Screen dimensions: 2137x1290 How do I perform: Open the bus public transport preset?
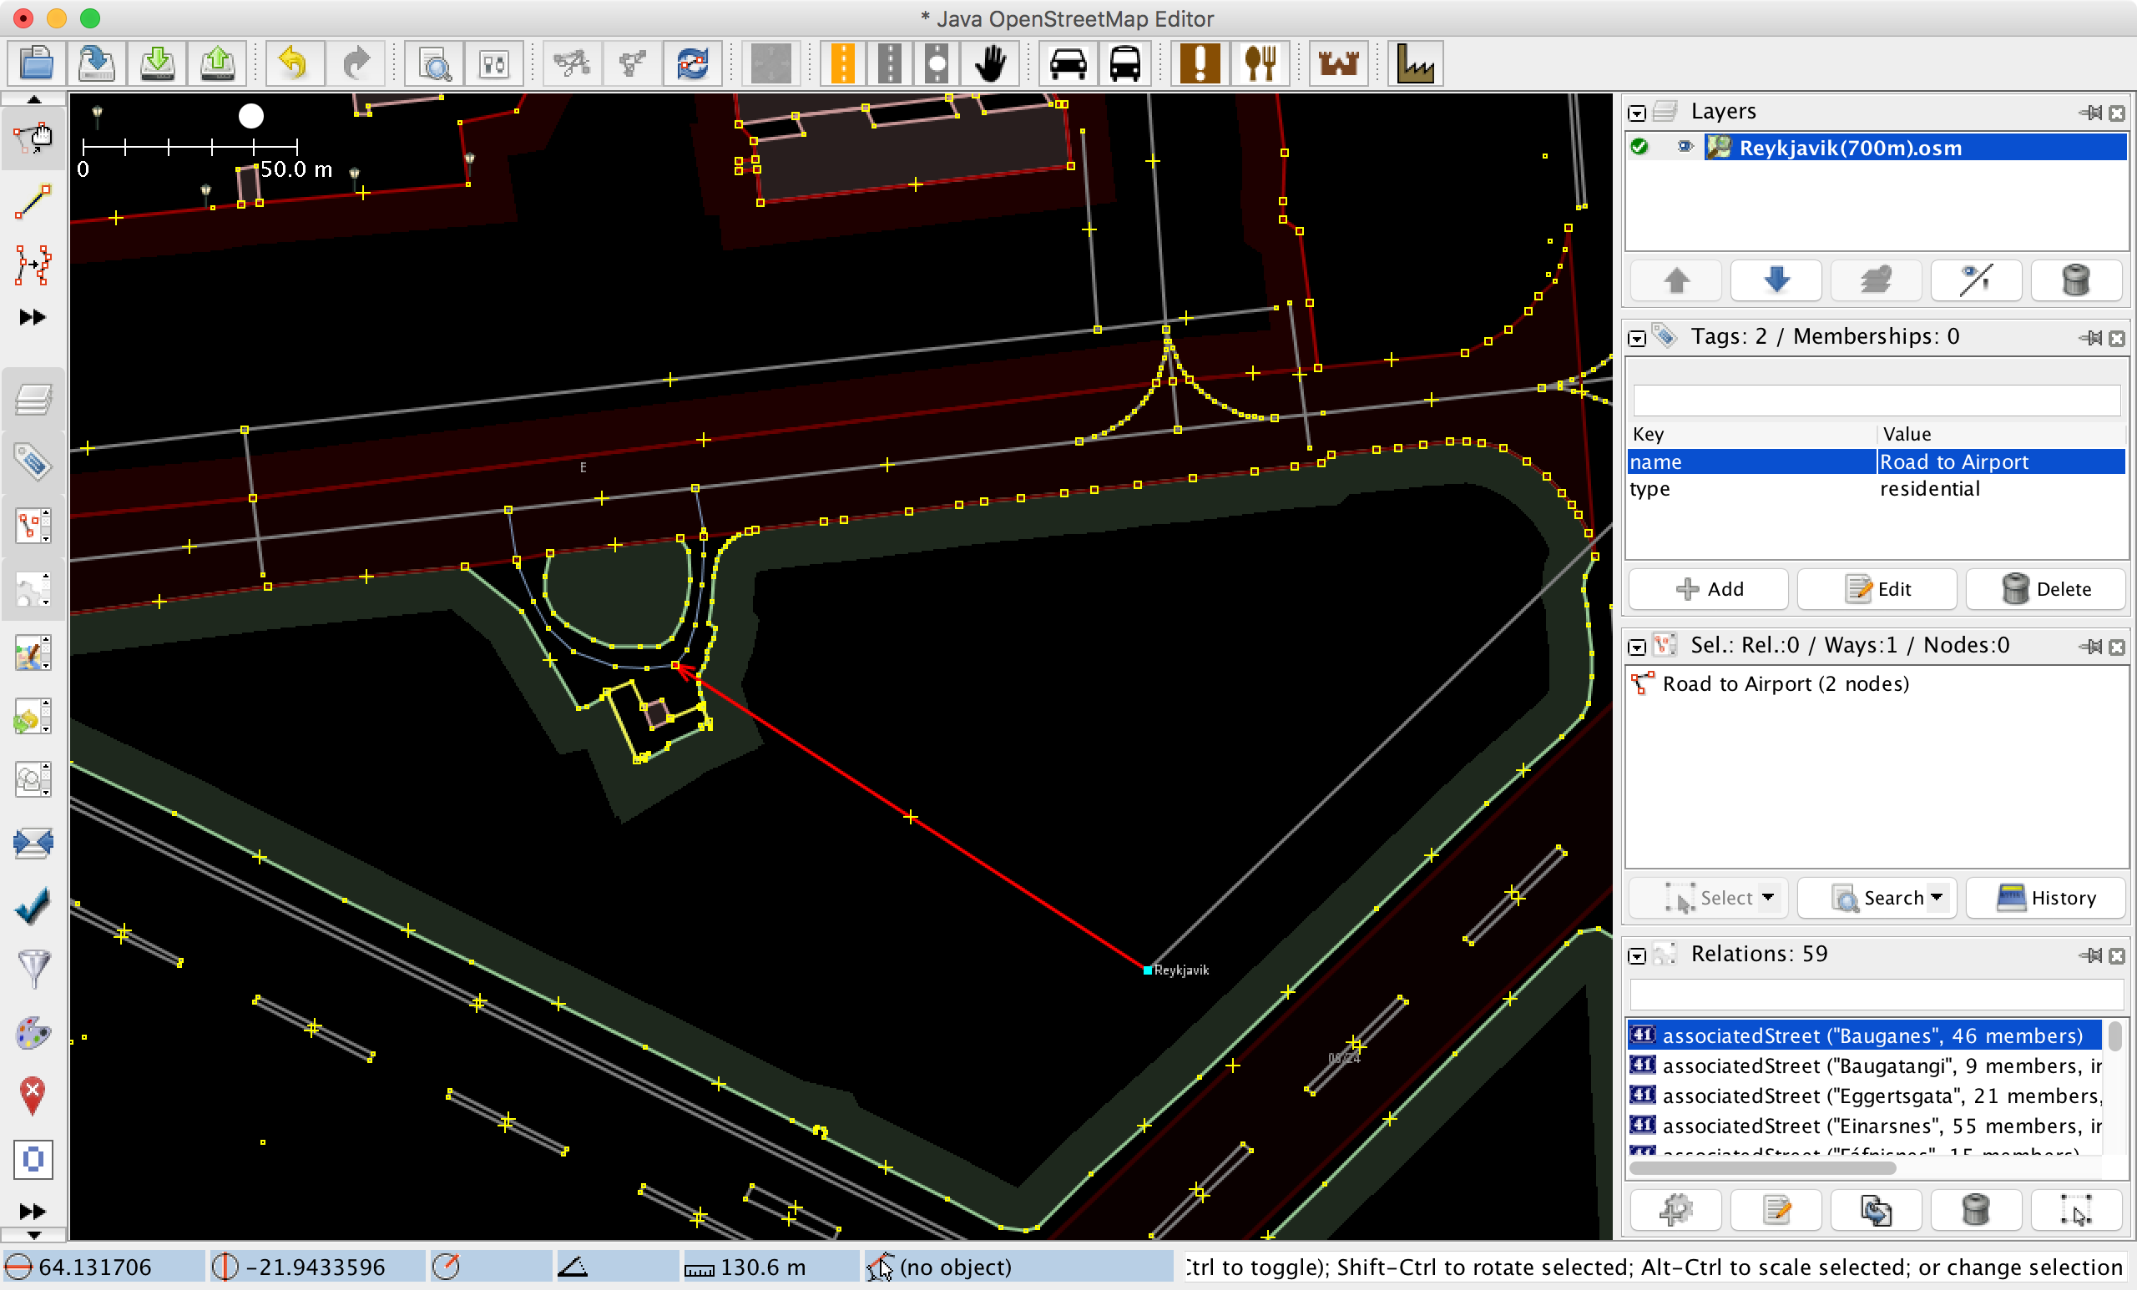(x=1125, y=63)
